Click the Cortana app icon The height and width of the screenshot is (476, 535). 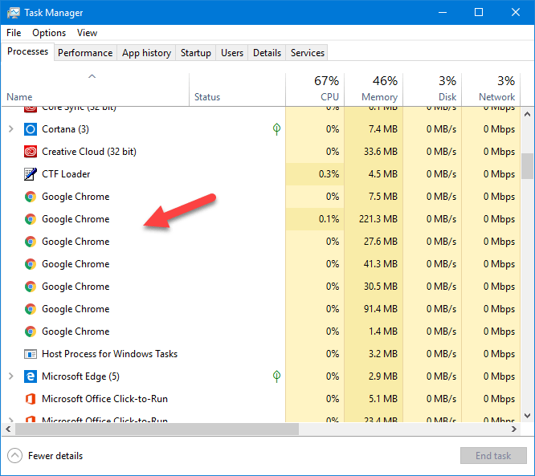[31, 129]
